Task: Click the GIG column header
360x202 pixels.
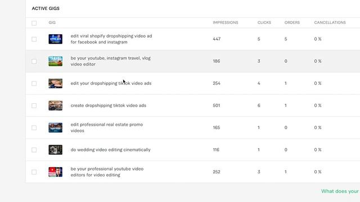Action: click(x=52, y=22)
